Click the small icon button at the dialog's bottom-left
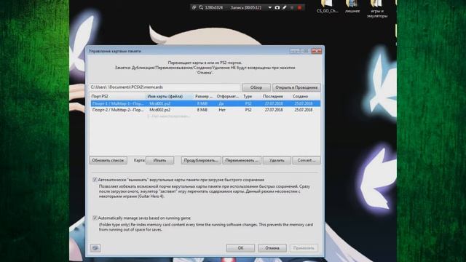This screenshot has height=262, width=466. (x=95, y=247)
